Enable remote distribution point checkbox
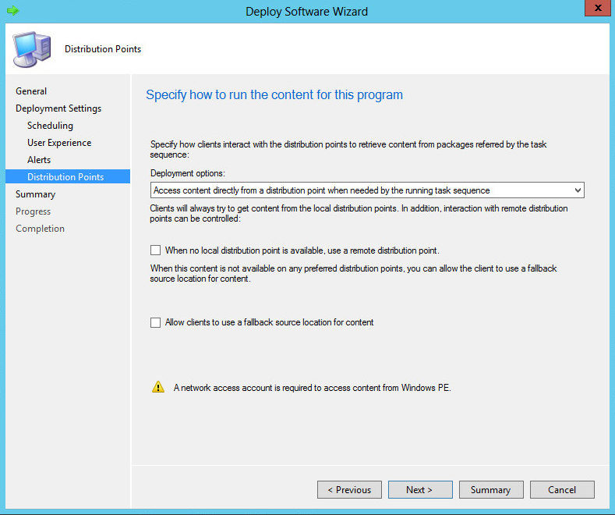This screenshot has height=515, width=615. point(156,250)
